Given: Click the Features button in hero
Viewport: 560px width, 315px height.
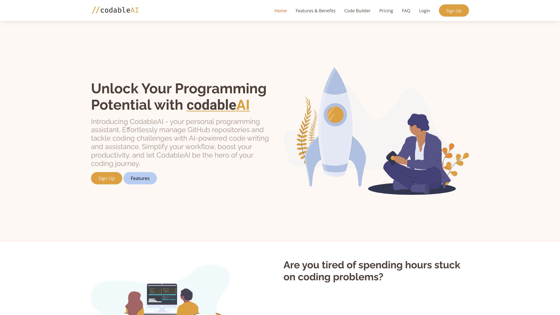Looking at the screenshot, I should click(140, 178).
